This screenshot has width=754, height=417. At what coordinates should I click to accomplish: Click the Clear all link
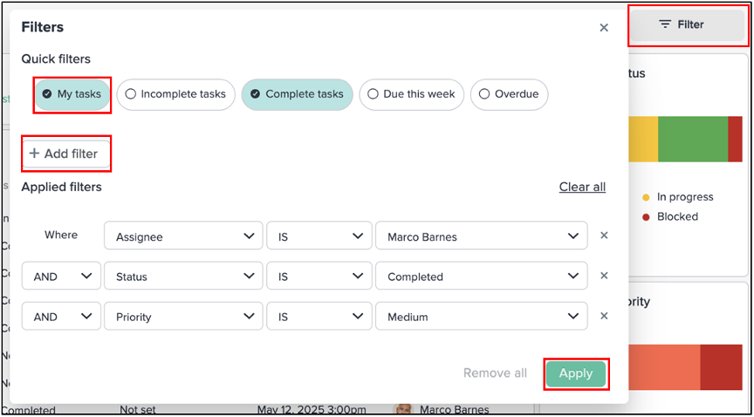pyautogui.click(x=582, y=187)
